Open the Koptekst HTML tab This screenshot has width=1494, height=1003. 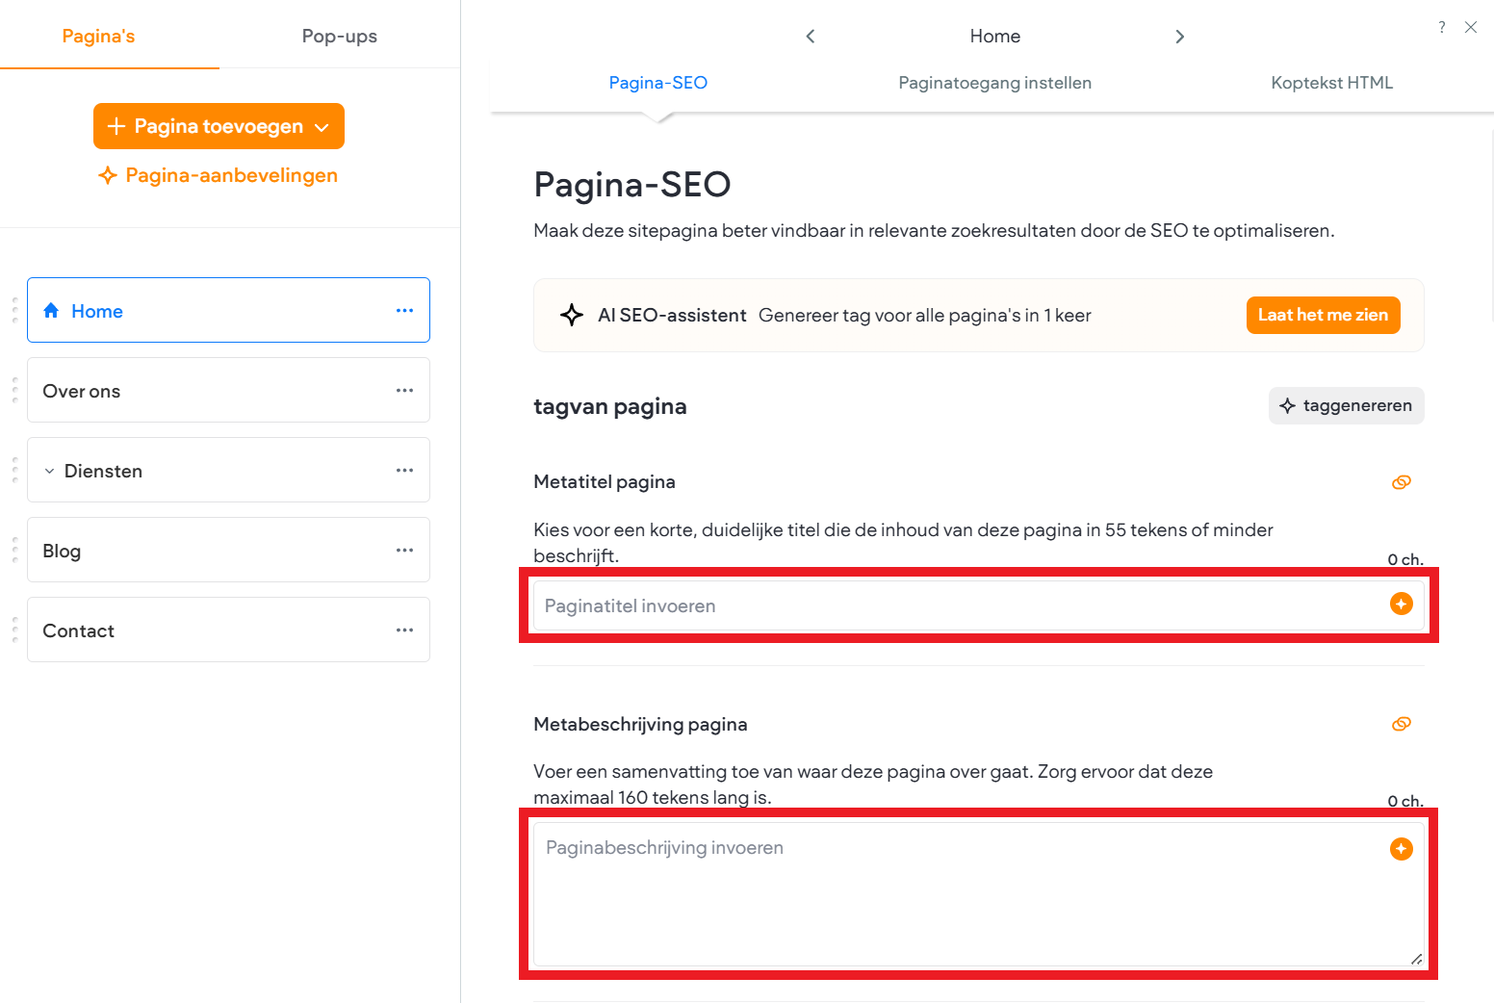tap(1331, 83)
